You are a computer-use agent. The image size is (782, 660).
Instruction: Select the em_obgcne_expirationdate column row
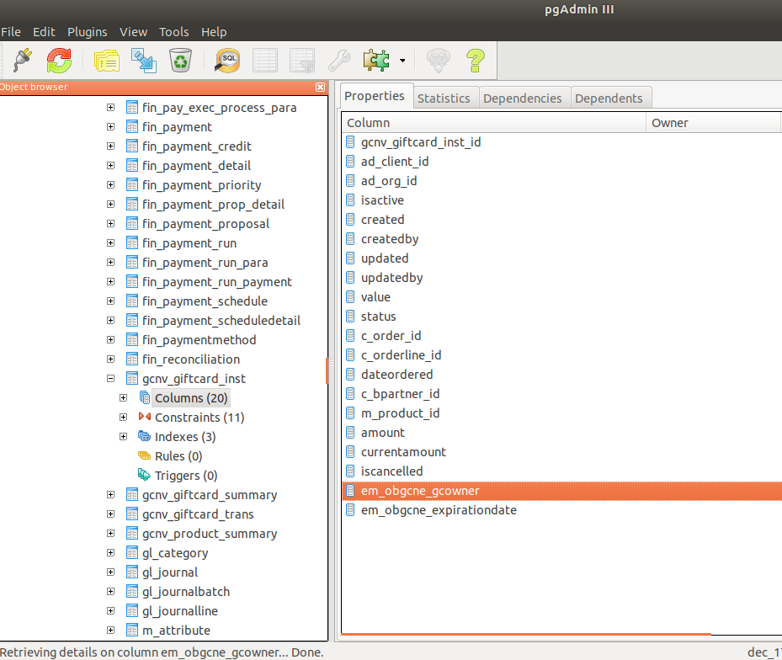[438, 510]
